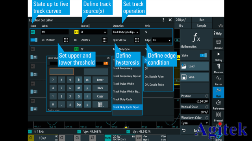Open the Protocol sidebar icon
The image size is (252, 141).
218,117
